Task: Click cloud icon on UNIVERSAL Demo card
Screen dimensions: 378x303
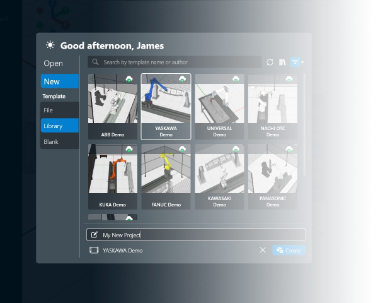Action: pyautogui.click(x=236, y=79)
